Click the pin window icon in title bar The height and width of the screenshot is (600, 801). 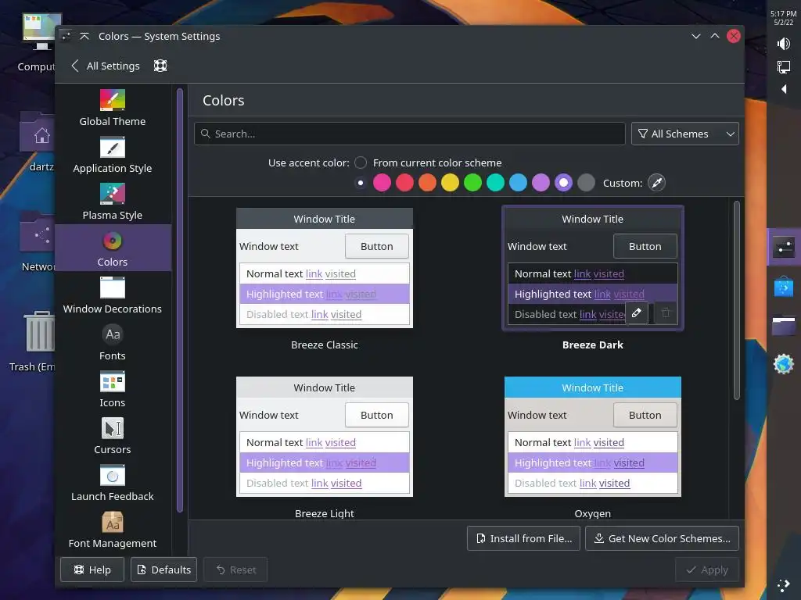tap(66, 36)
